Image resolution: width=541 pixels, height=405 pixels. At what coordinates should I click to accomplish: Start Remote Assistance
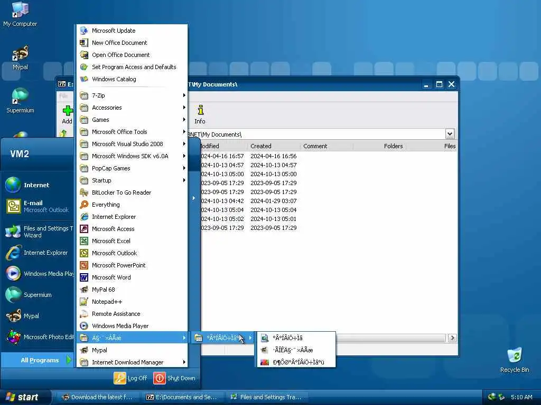[x=132, y=314]
